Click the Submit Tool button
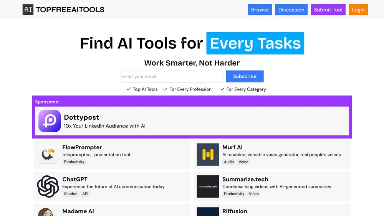This screenshot has height=216, width=384. [328, 10]
